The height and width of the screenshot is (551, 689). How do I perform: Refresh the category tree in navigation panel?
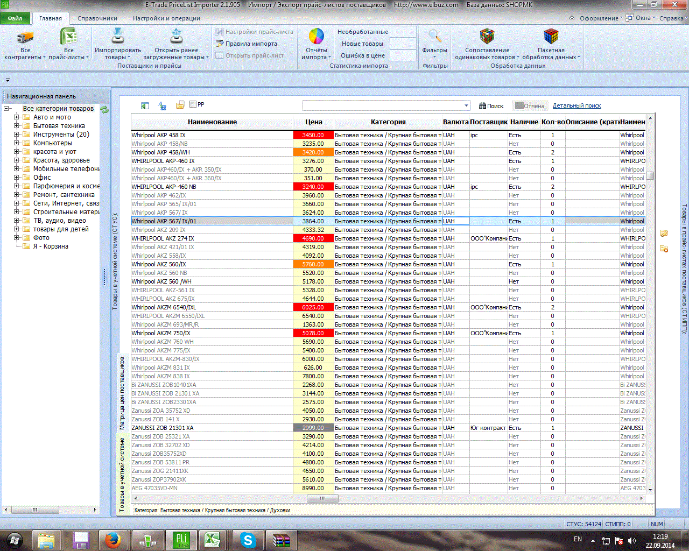click(104, 109)
